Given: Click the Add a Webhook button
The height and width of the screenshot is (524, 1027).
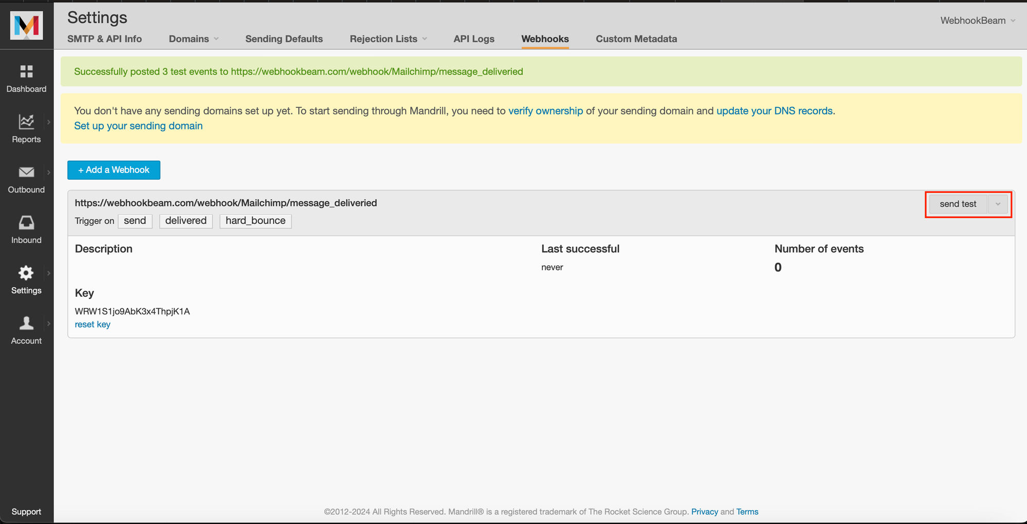Looking at the screenshot, I should click(x=113, y=170).
